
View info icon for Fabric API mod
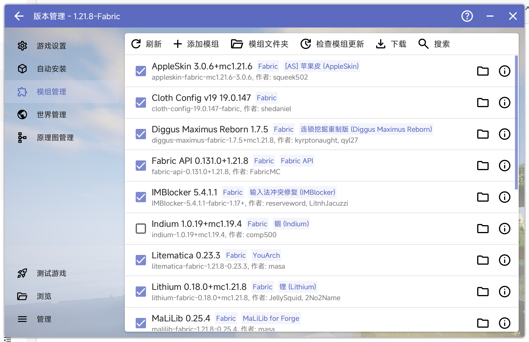(504, 166)
